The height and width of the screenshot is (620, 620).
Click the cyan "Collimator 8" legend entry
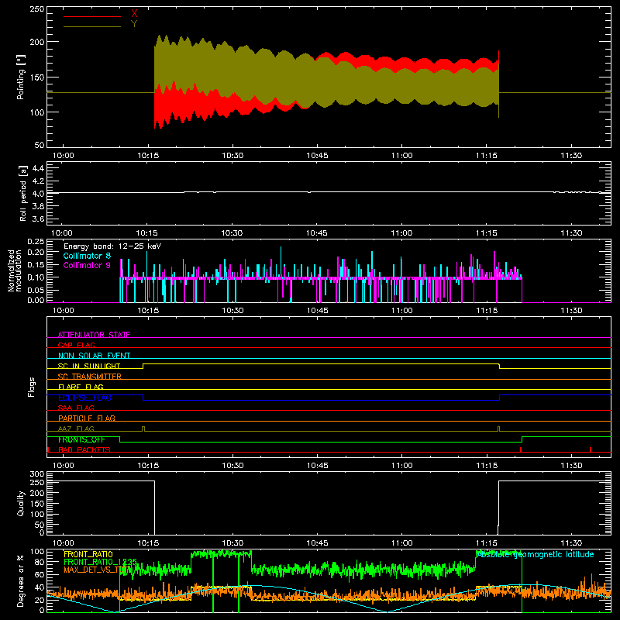tap(87, 256)
